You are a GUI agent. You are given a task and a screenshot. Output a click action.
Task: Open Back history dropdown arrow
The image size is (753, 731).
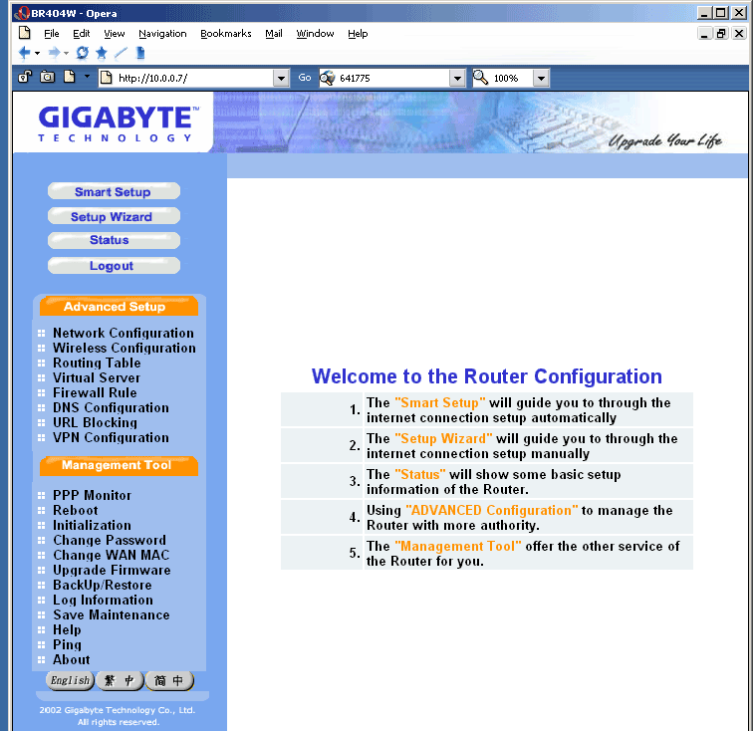(37, 54)
